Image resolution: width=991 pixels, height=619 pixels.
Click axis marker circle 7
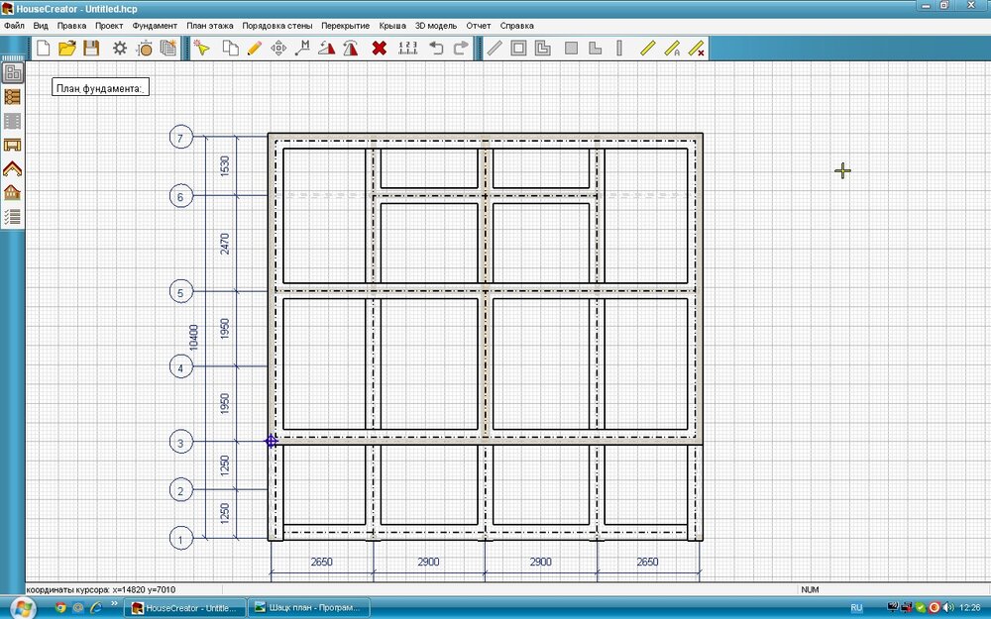pos(180,137)
